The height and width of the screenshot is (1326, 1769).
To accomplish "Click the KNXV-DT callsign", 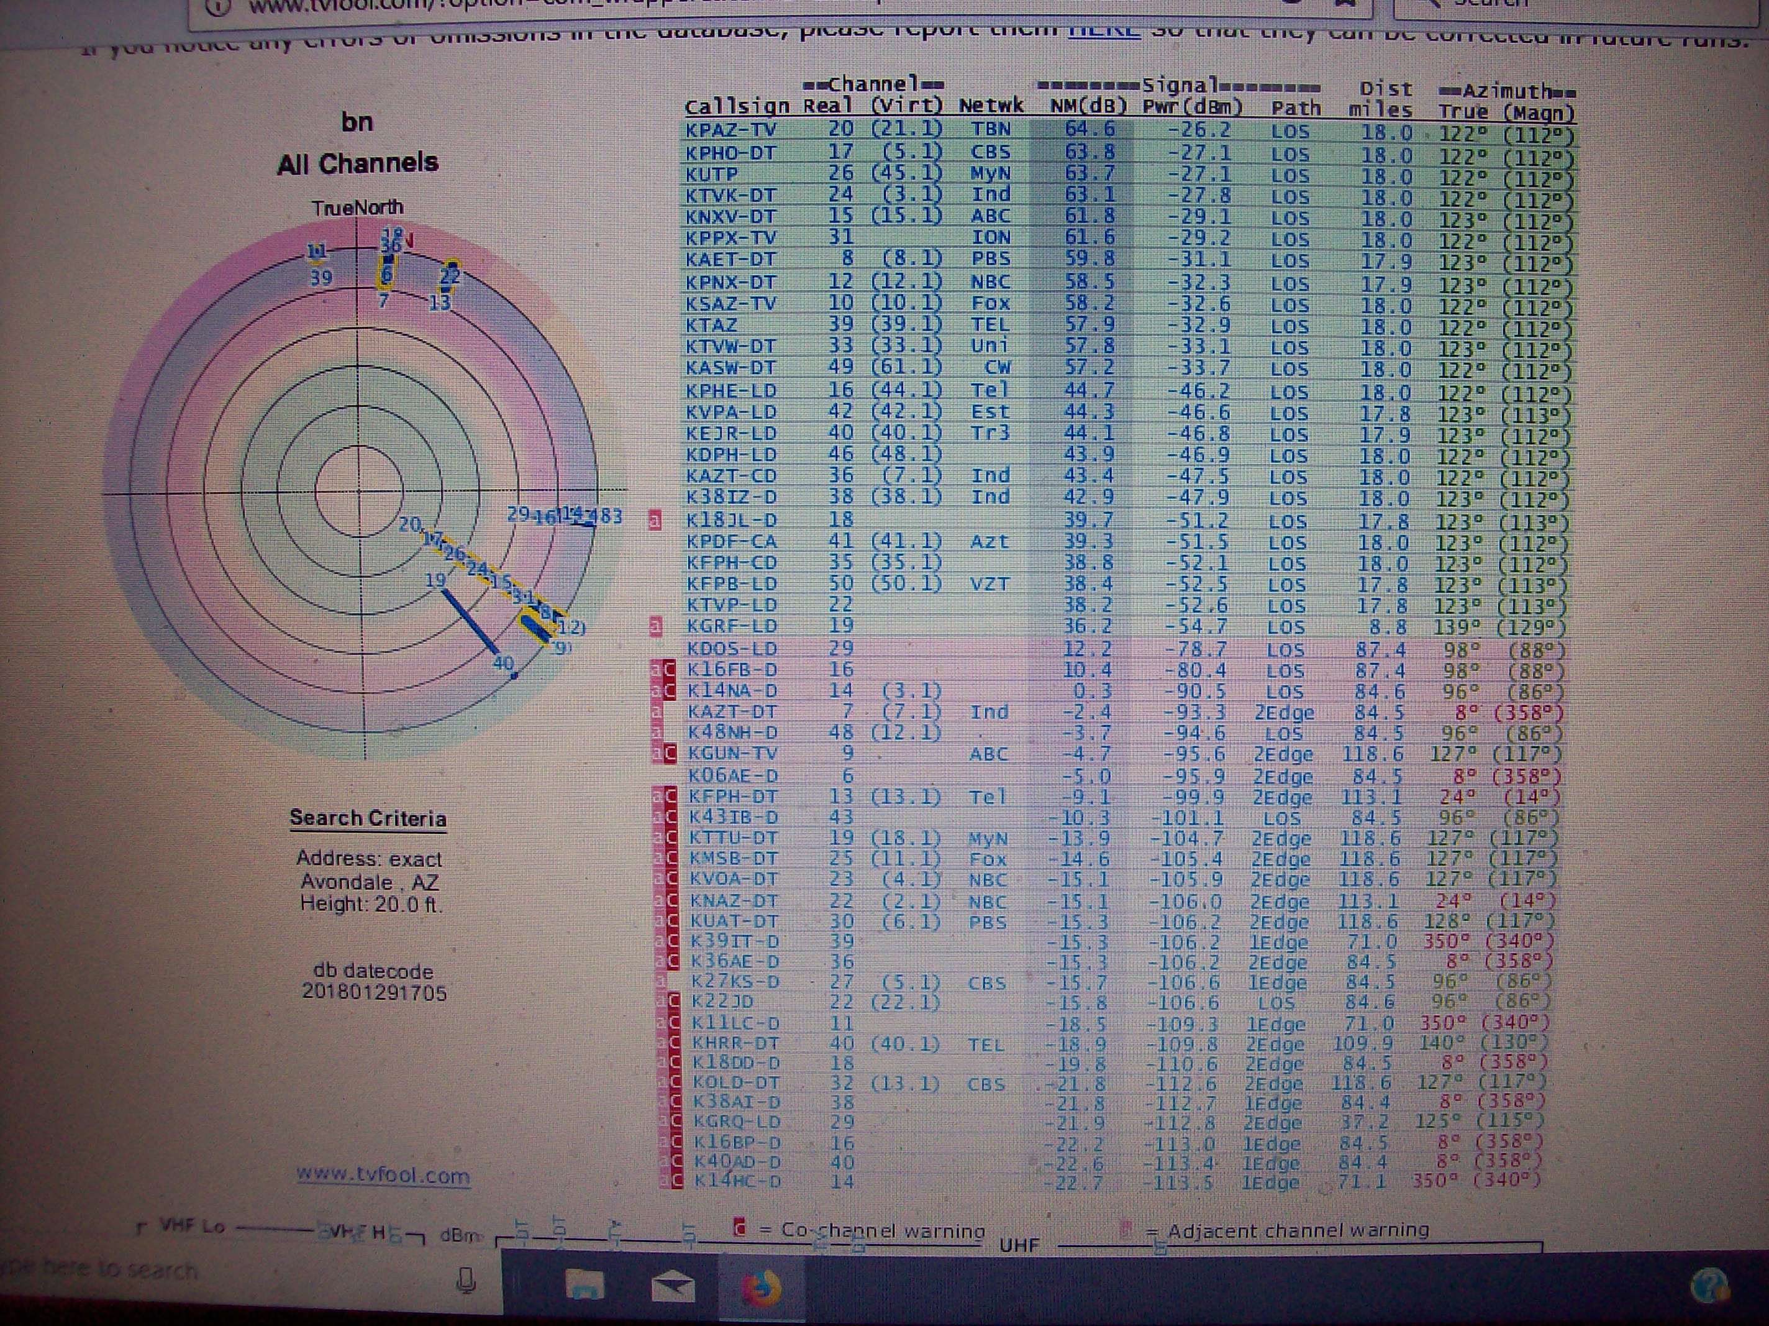I will pyautogui.click(x=731, y=217).
